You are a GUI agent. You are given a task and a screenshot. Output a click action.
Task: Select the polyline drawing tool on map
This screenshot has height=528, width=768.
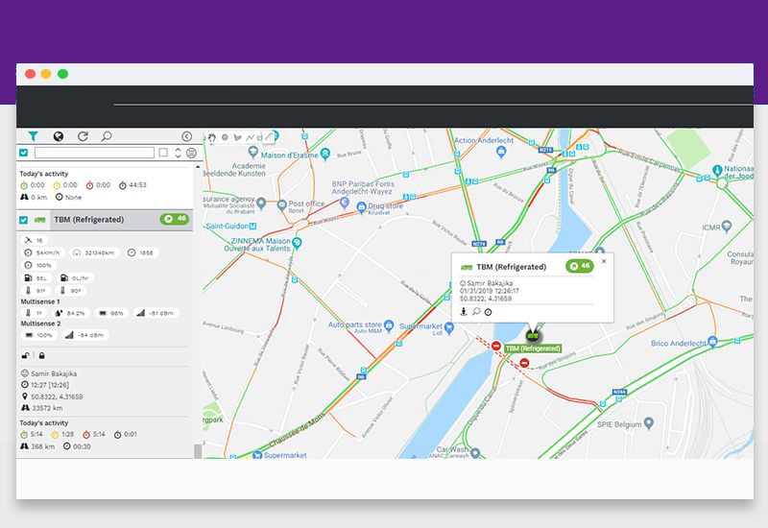(x=251, y=137)
